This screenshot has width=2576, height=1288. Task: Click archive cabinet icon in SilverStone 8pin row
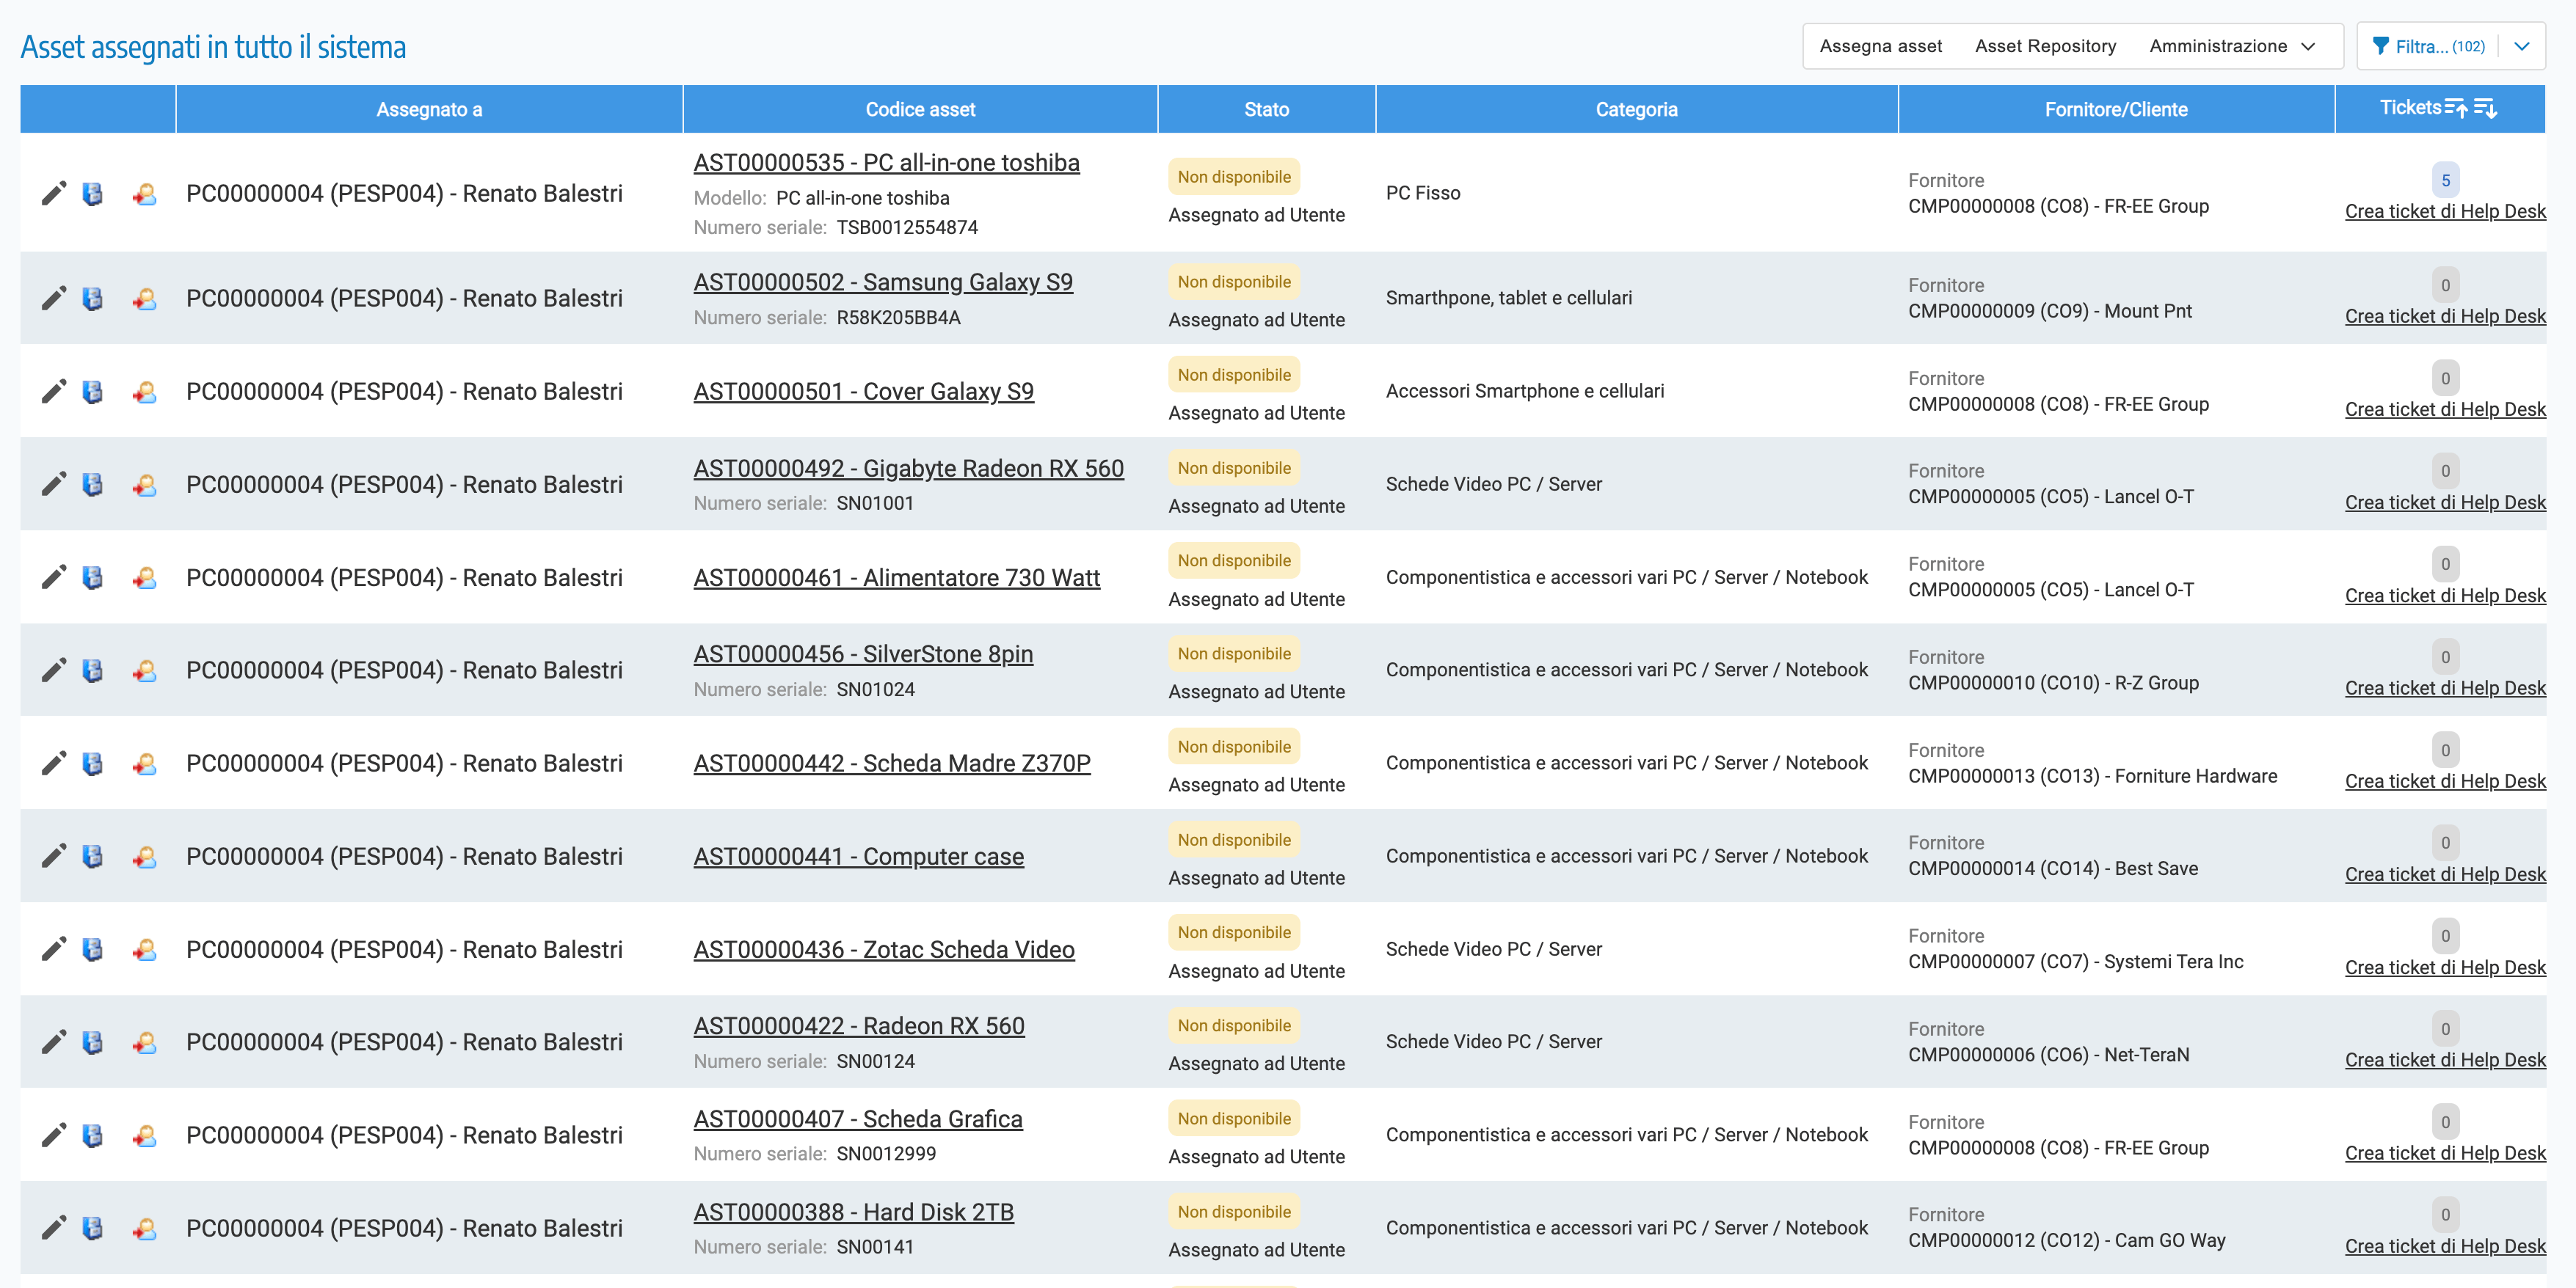(x=92, y=670)
